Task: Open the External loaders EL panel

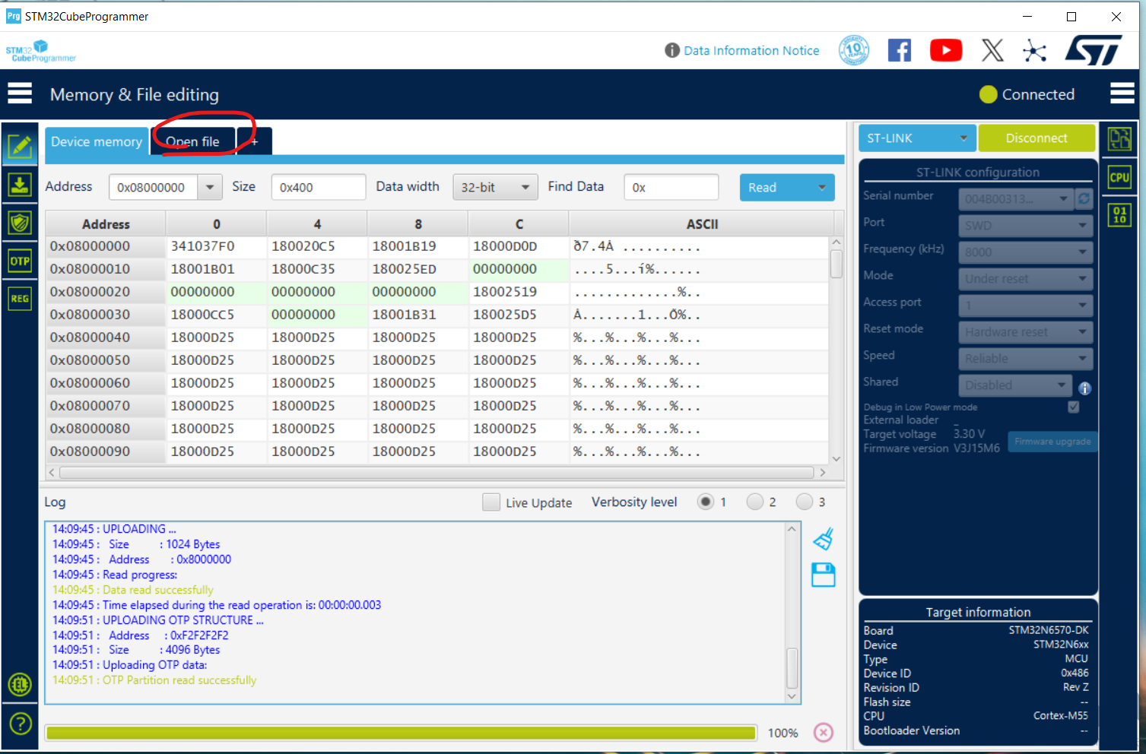Action: click(20, 685)
